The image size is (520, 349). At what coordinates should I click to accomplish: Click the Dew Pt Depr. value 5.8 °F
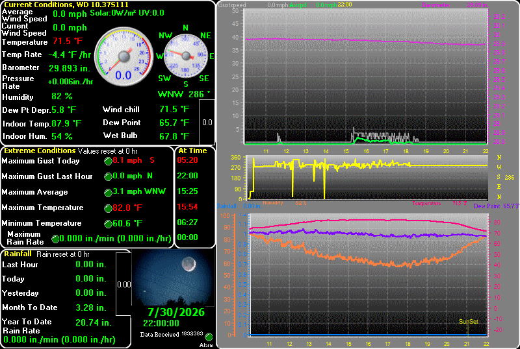click(64, 110)
